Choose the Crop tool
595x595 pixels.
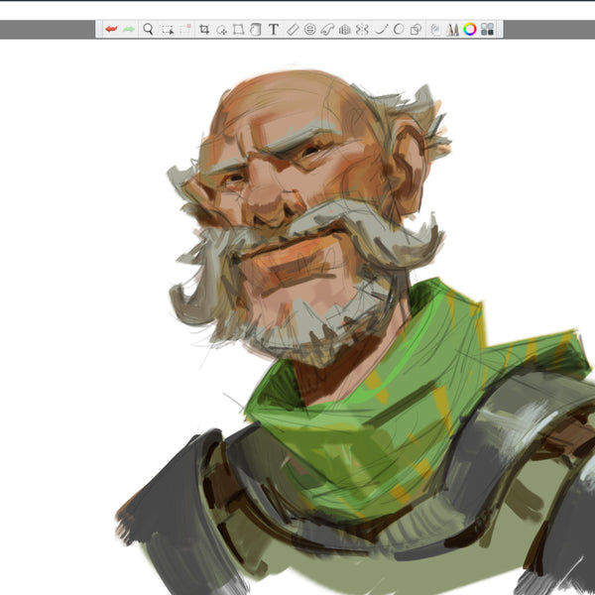[x=204, y=30]
